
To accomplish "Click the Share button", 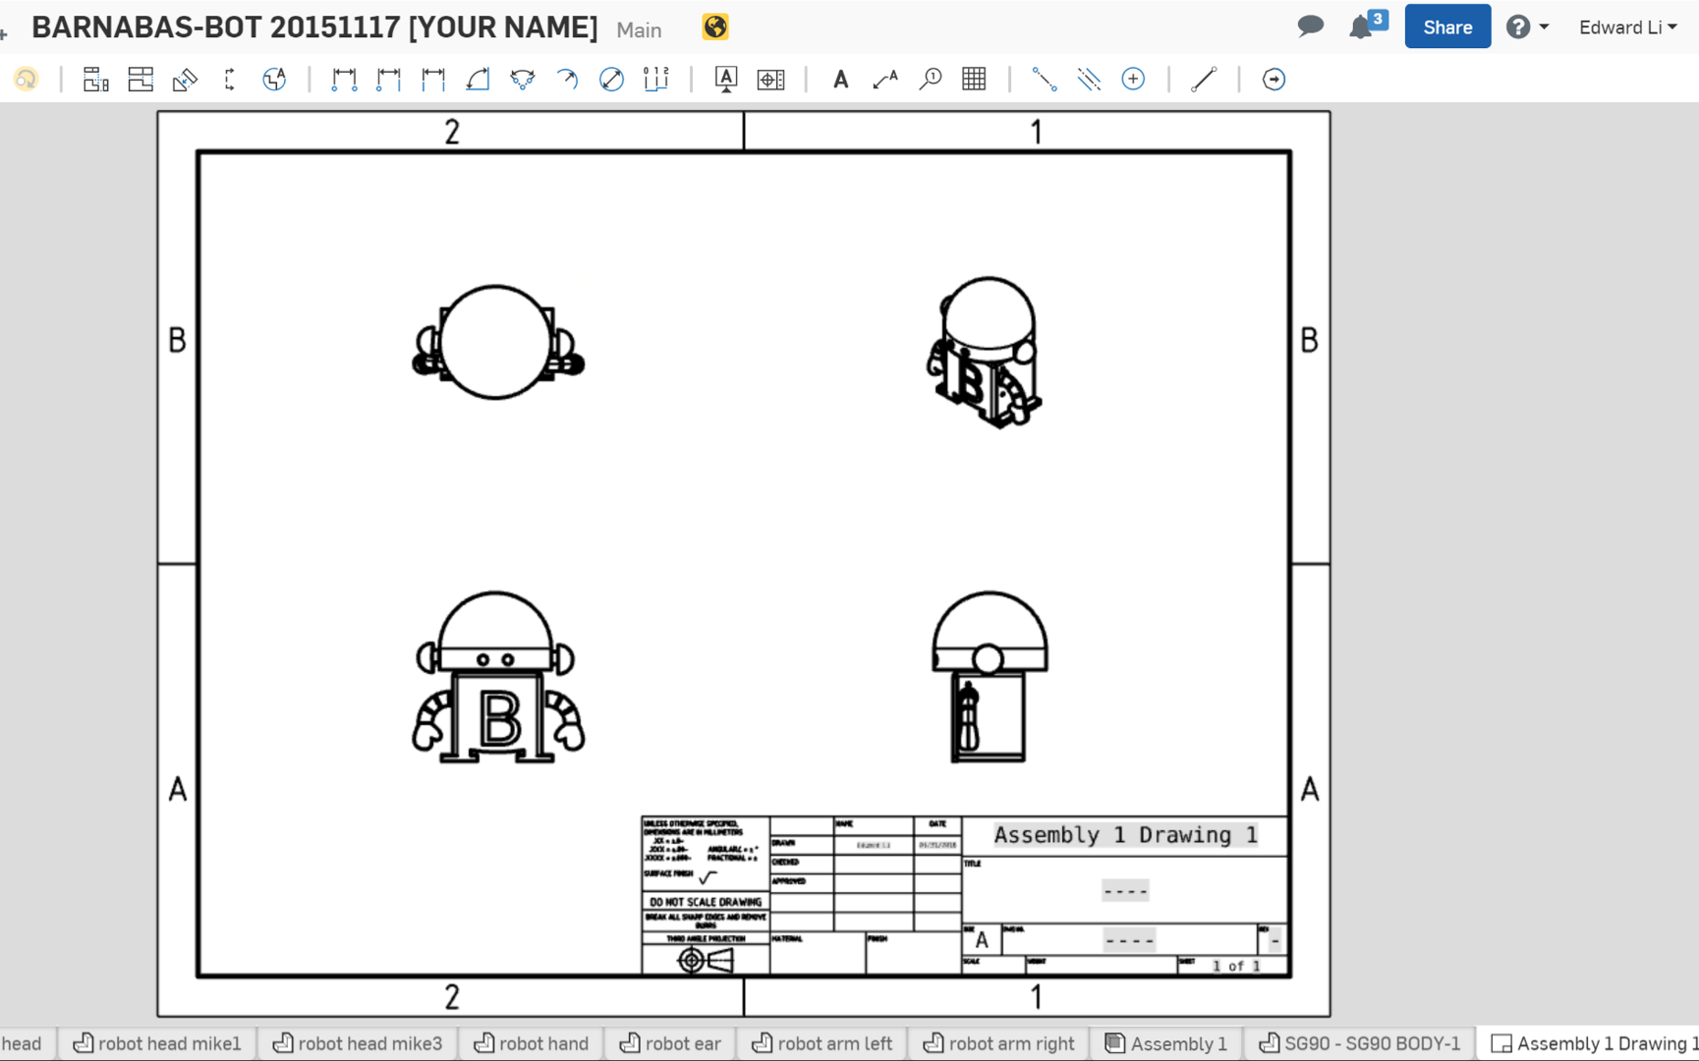I will tap(1447, 27).
